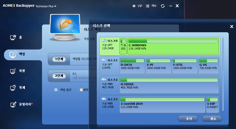Select 디스크1 disk row header
236x129 pixels.
[x=110, y=66]
